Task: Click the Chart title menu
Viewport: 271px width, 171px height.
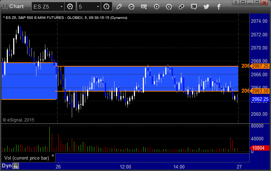Action: pyautogui.click(x=16, y=6)
